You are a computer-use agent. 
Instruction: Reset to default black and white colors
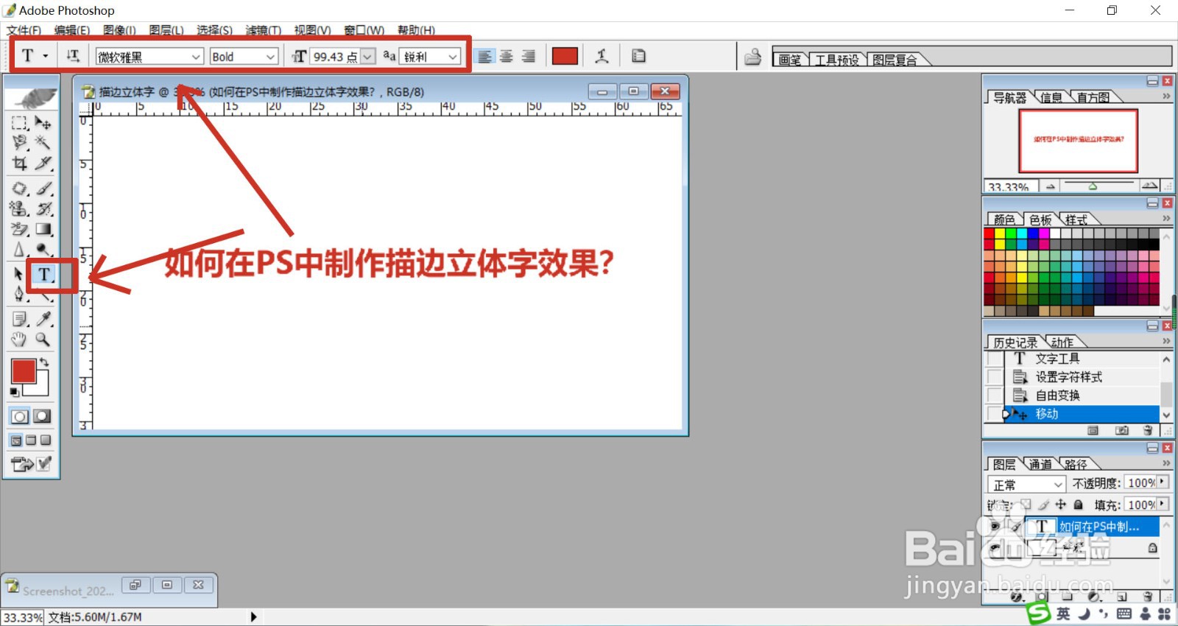pos(15,392)
